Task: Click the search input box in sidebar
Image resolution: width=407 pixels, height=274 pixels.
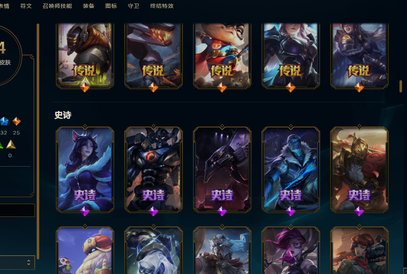Action: click(17, 210)
